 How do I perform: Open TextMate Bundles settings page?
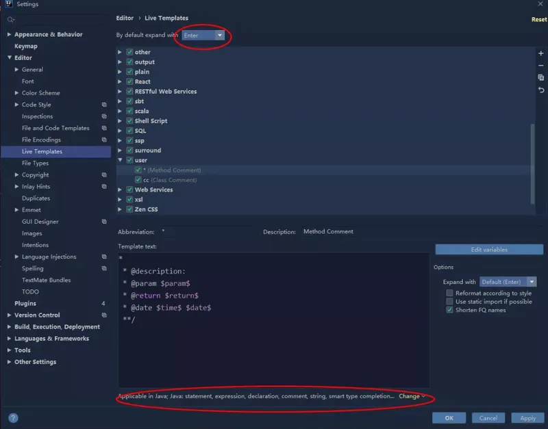click(x=46, y=280)
